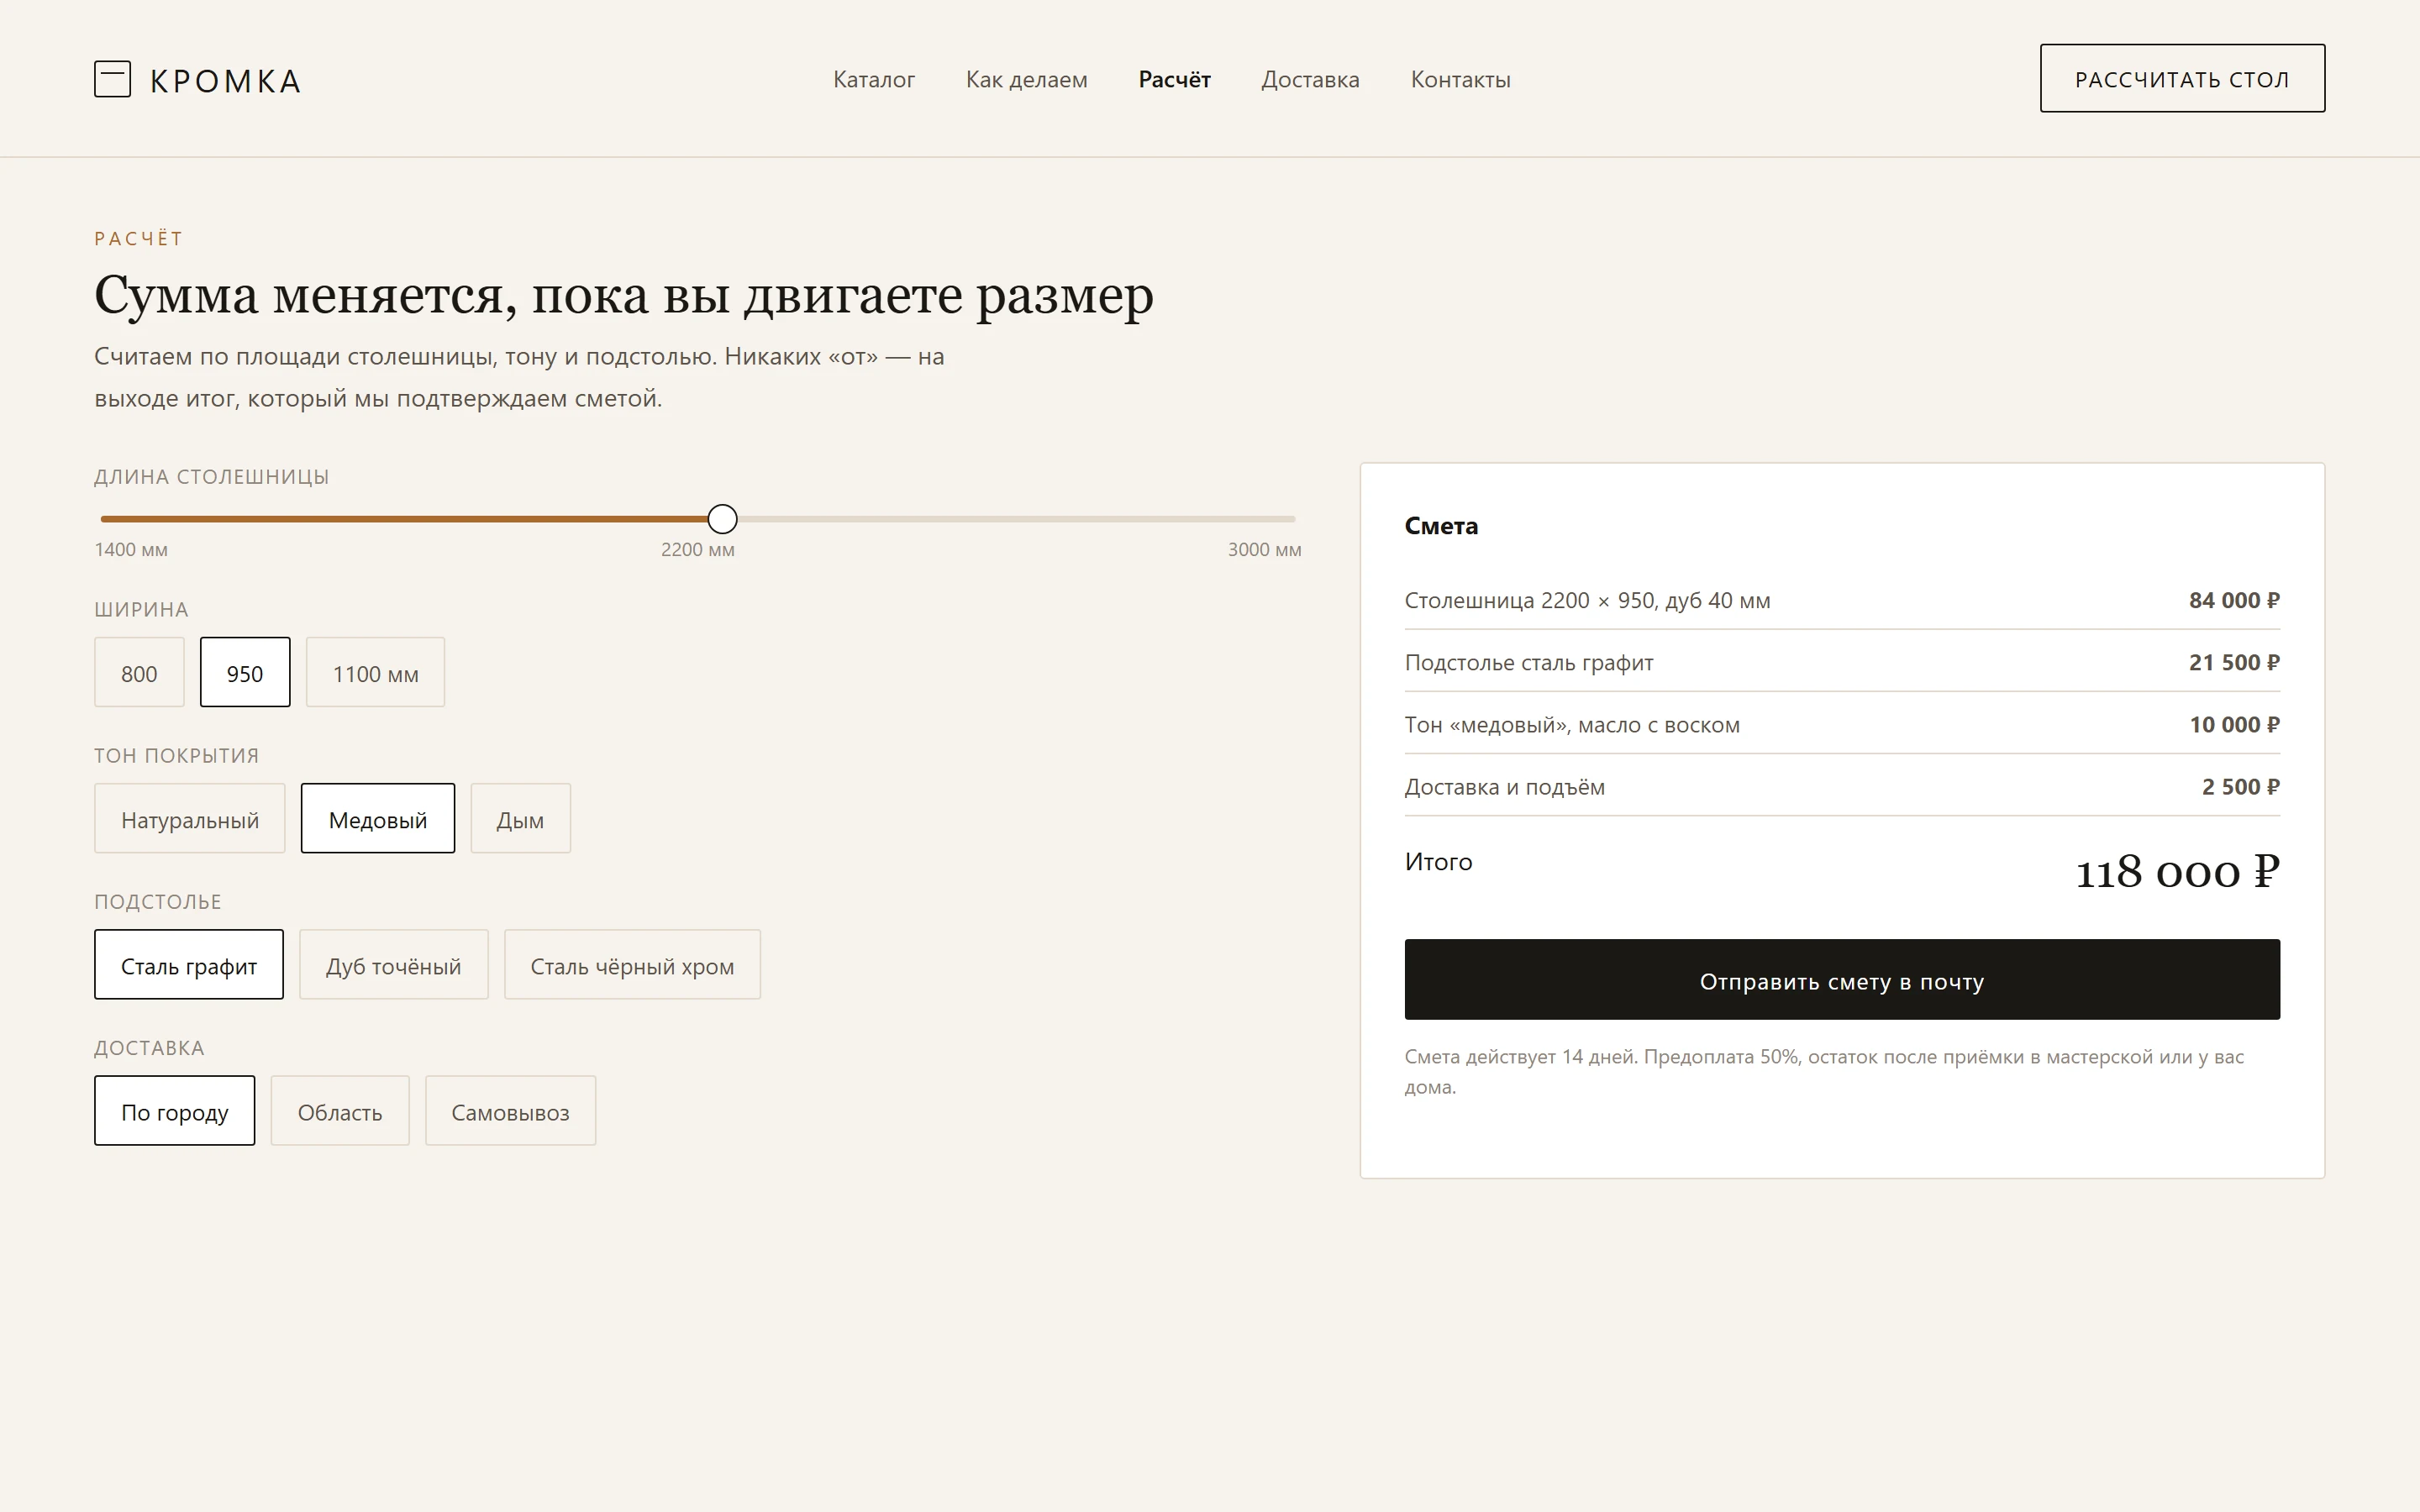Click the Тон покрытия section label

[x=177, y=756]
